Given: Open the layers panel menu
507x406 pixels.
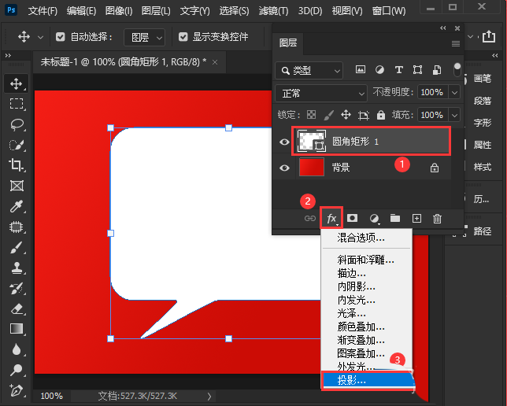Looking at the screenshot, I should point(456,43).
